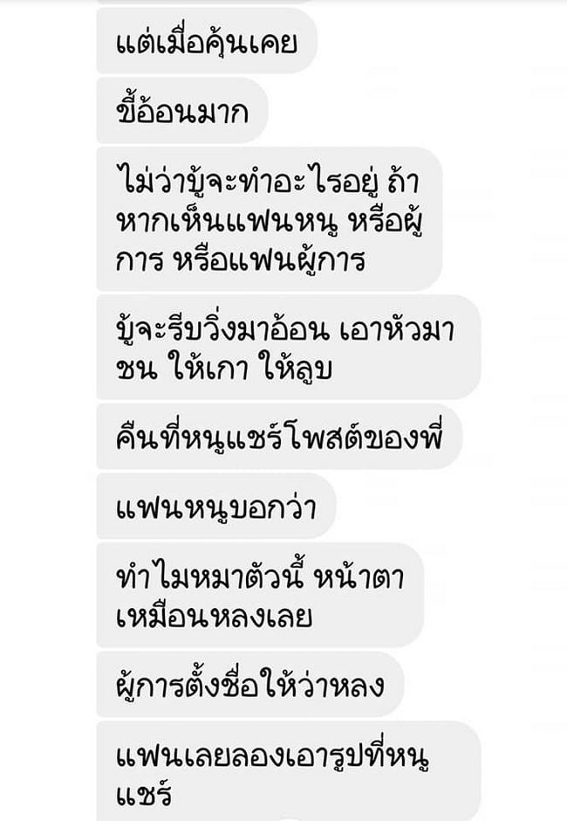The height and width of the screenshot is (821, 567).
Task: Click the words 'เอาหัวมา' in the running message
Action: point(398,330)
